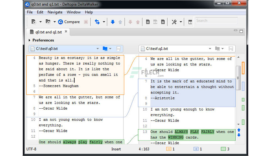Click the red down arrow icon
Viewport: 271px width, 156px height.
[130, 22]
